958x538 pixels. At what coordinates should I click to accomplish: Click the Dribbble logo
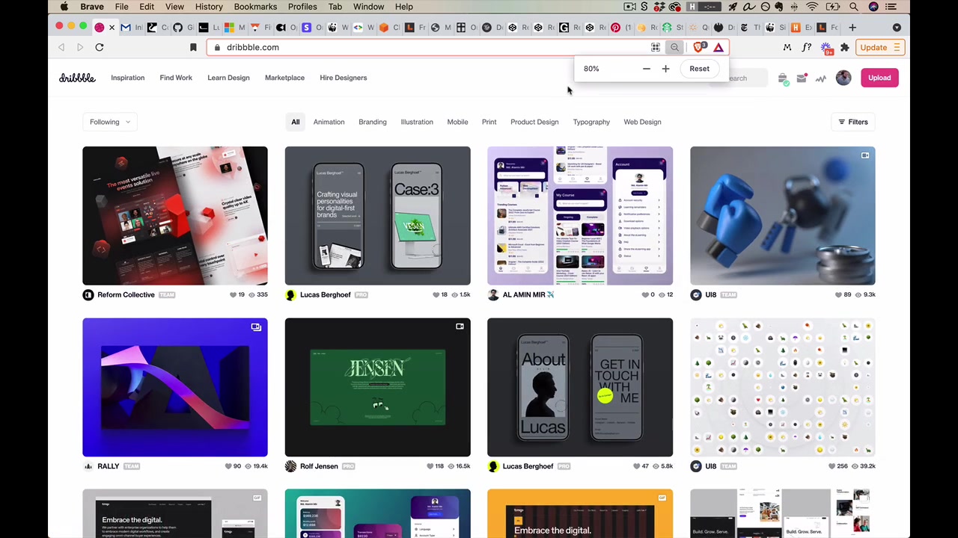click(x=77, y=78)
